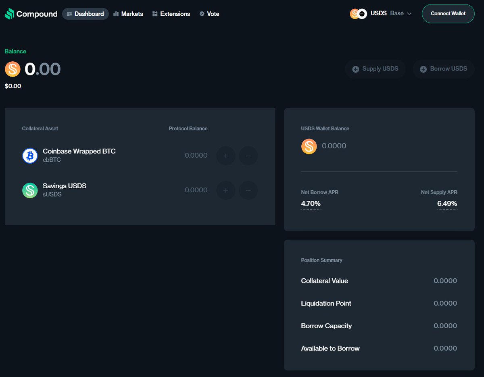Click the Collateral Value amount

click(445, 281)
